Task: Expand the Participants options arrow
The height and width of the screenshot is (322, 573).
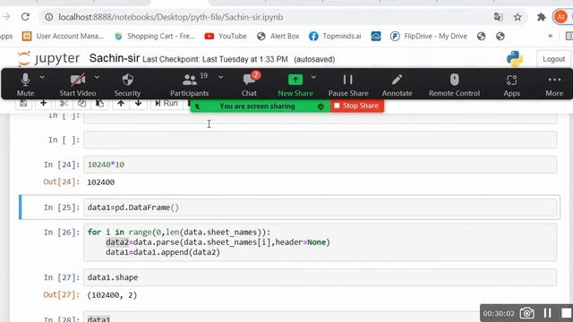Action: [221, 78]
